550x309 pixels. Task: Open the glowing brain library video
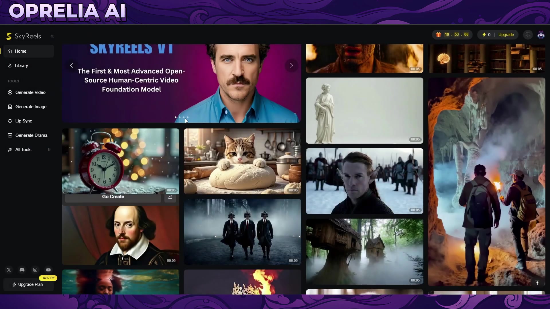point(487,58)
